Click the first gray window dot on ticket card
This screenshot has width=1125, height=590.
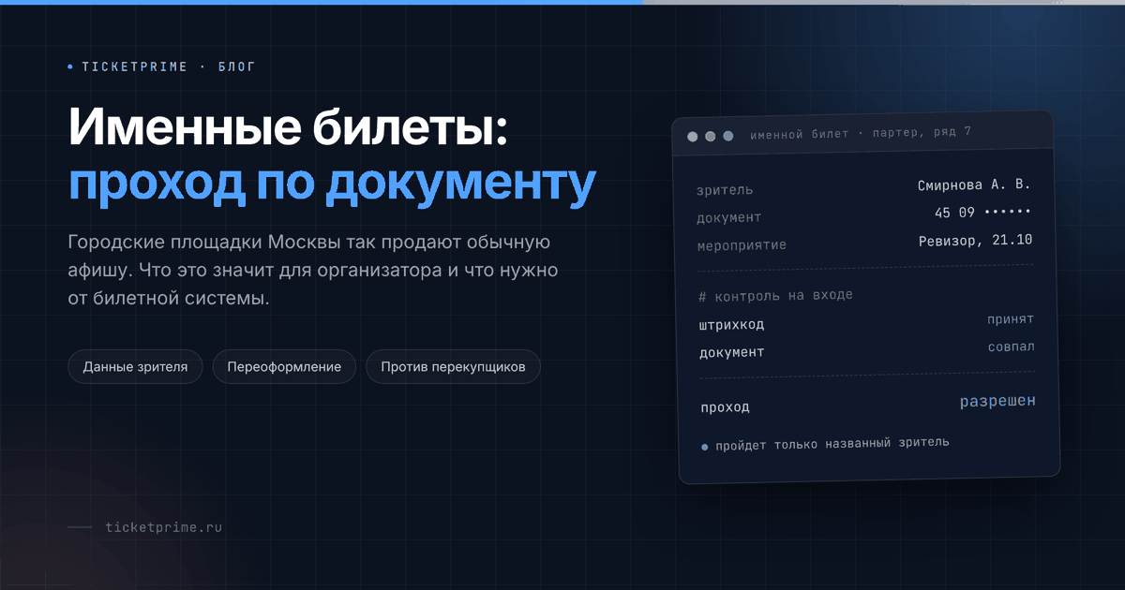[693, 137]
